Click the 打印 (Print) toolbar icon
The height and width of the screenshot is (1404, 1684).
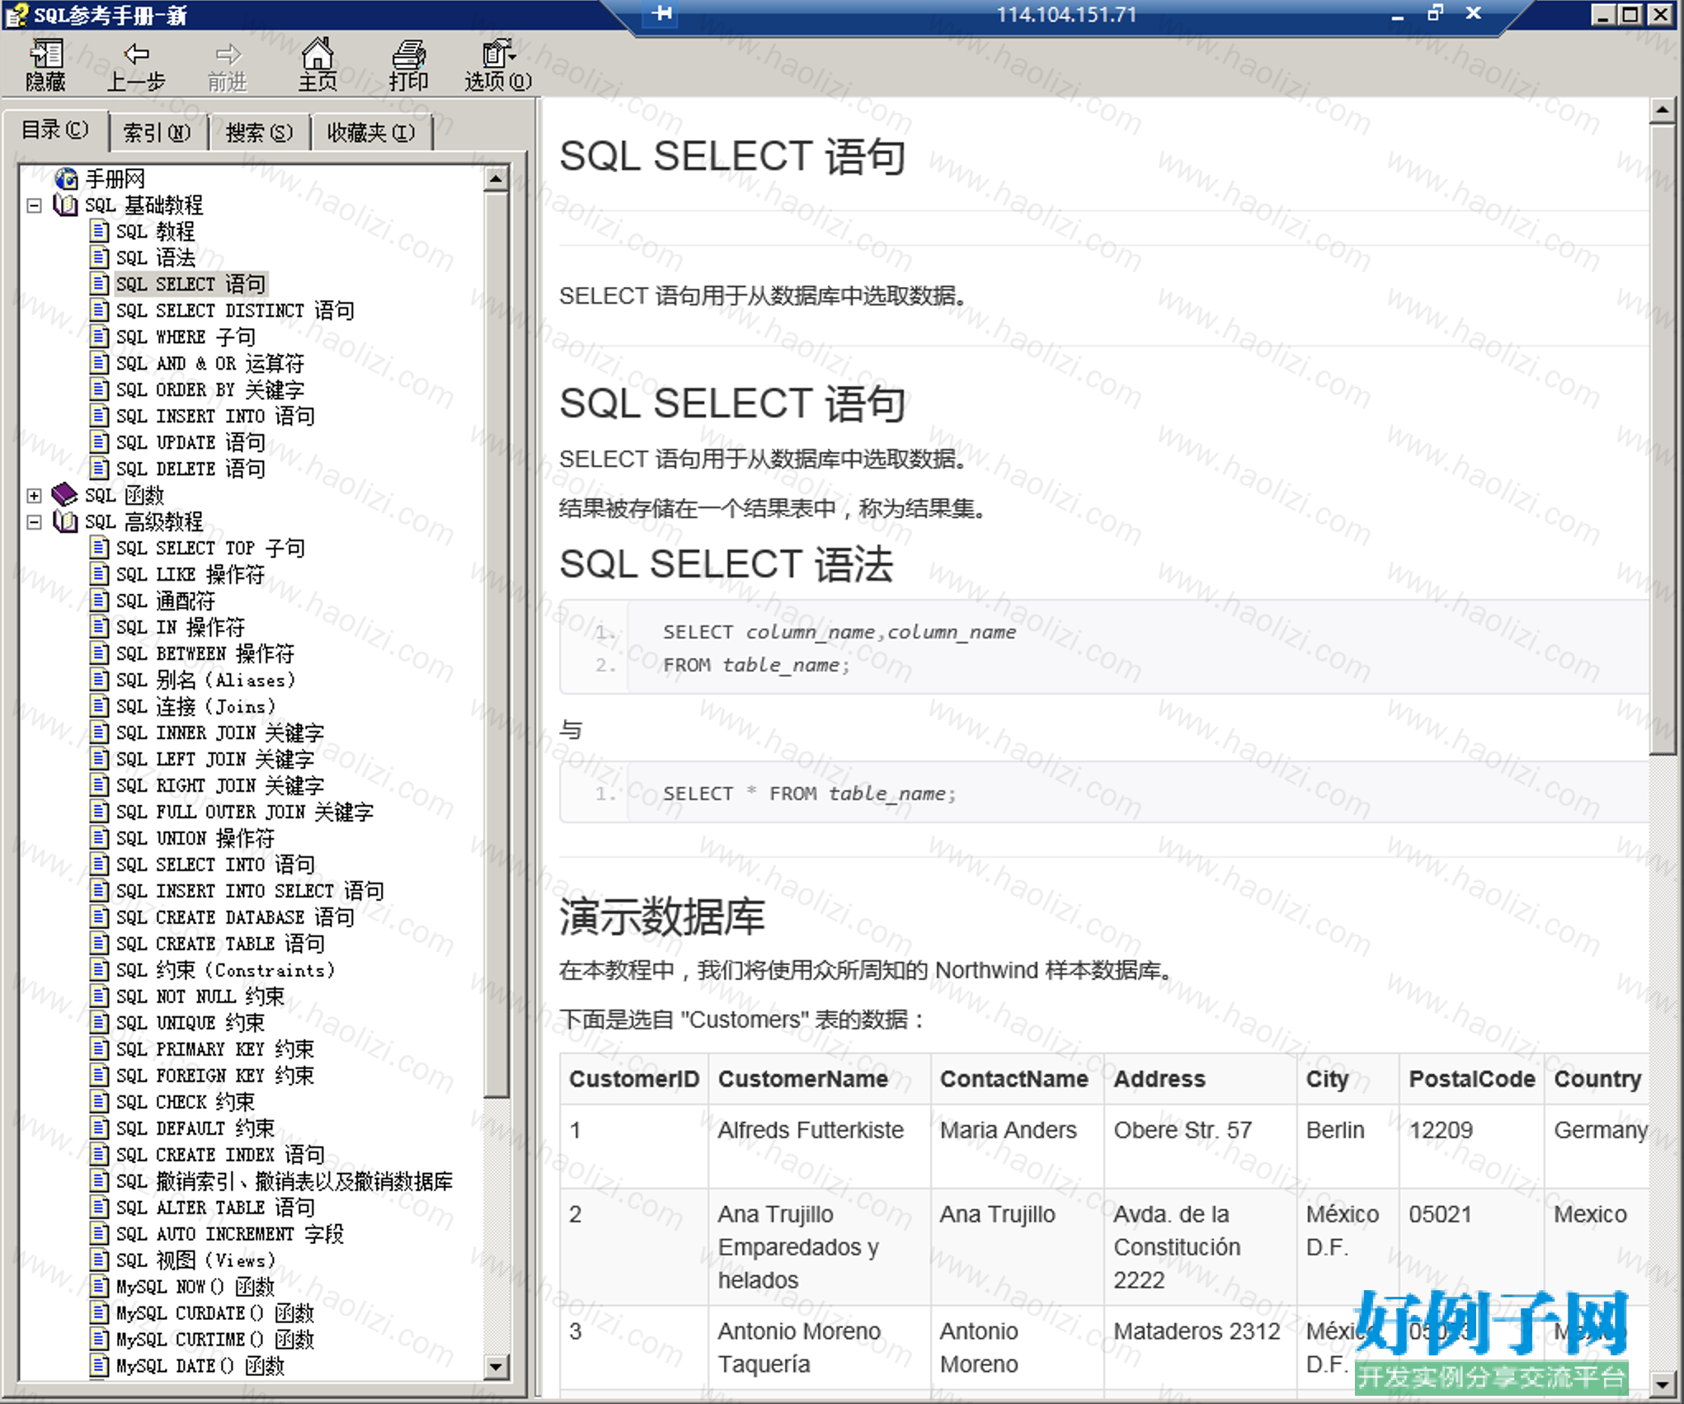[x=408, y=64]
